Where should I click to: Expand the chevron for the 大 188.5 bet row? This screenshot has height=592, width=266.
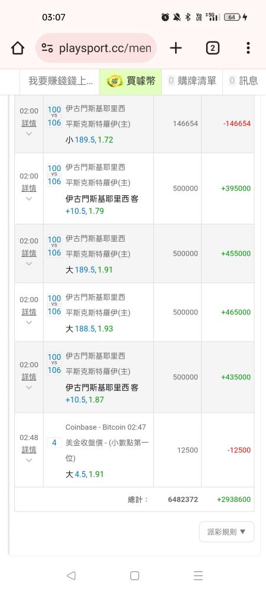click(29, 322)
